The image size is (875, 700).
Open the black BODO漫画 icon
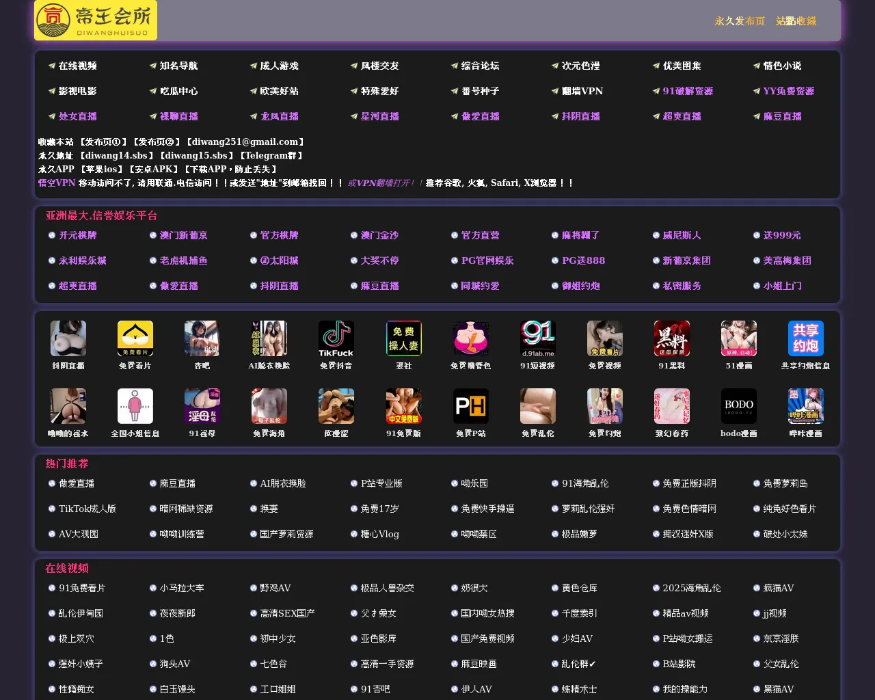tap(738, 407)
